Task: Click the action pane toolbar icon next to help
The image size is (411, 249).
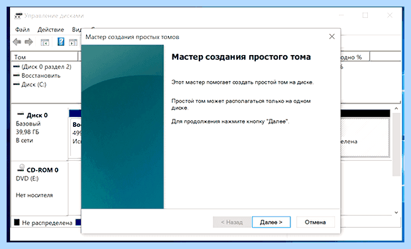Action: coord(73,42)
